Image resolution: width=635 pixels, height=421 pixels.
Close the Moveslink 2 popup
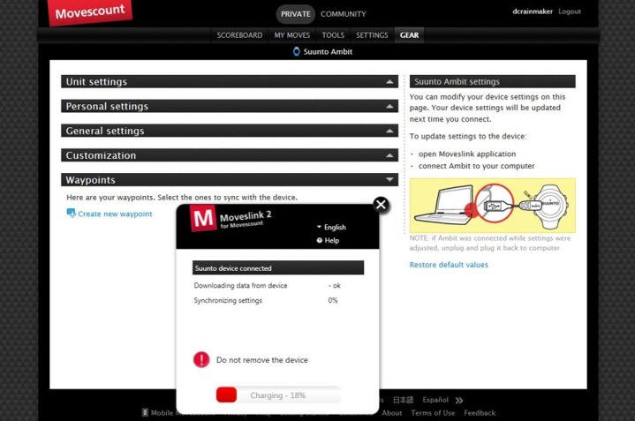pos(381,205)
